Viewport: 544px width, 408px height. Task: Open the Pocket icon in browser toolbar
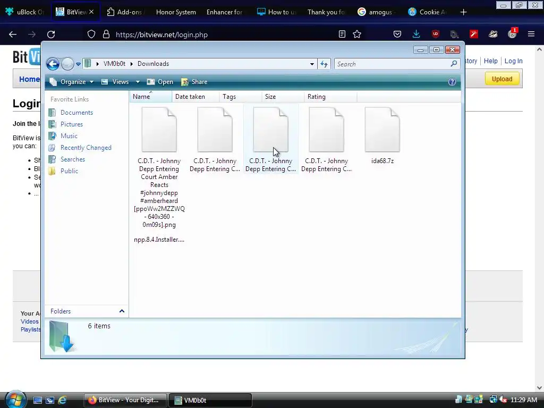(397, 34)
